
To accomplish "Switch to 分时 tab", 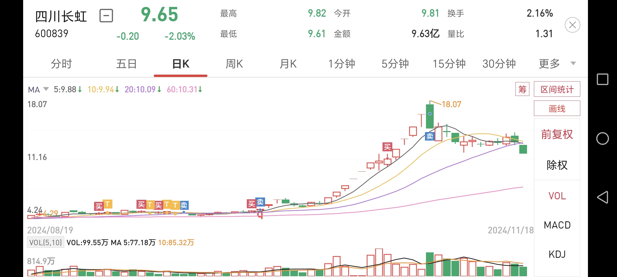I will click(x=61, y=64).
